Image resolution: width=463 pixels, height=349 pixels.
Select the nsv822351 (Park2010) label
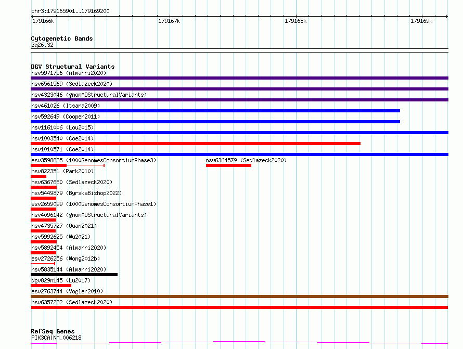62,171
